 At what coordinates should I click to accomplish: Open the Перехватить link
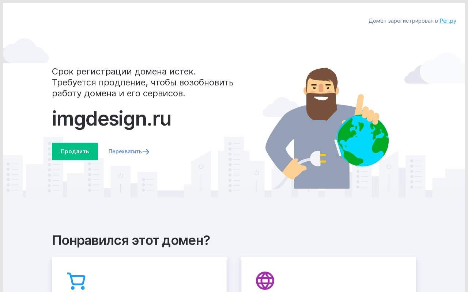click(x=125, y=151)
